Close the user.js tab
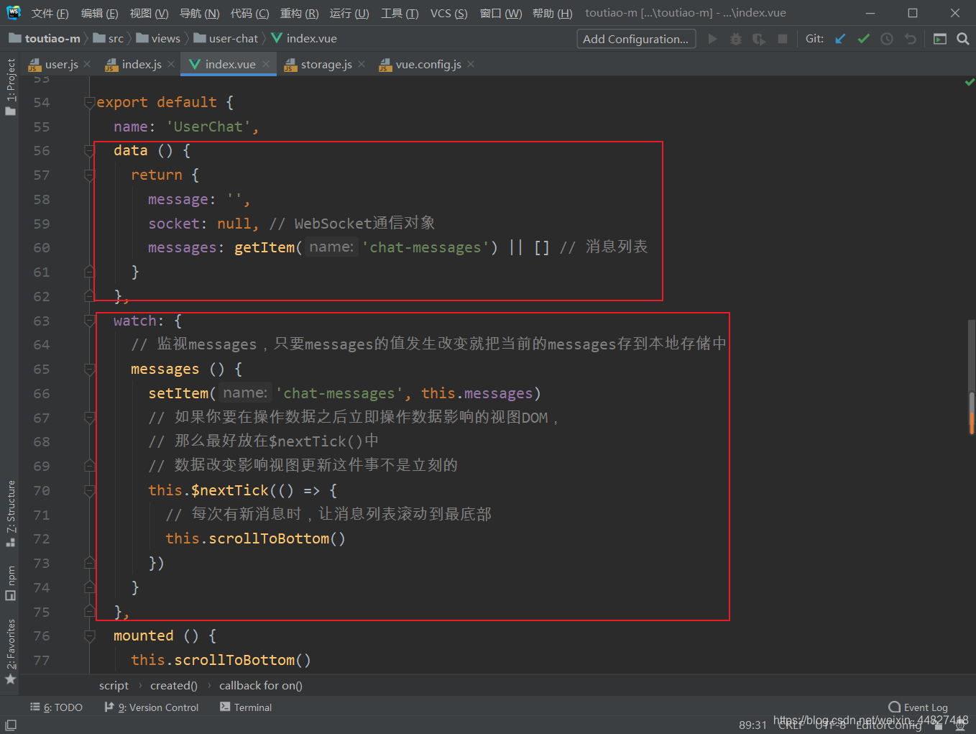The image size is (976, 734). (87, 64)
